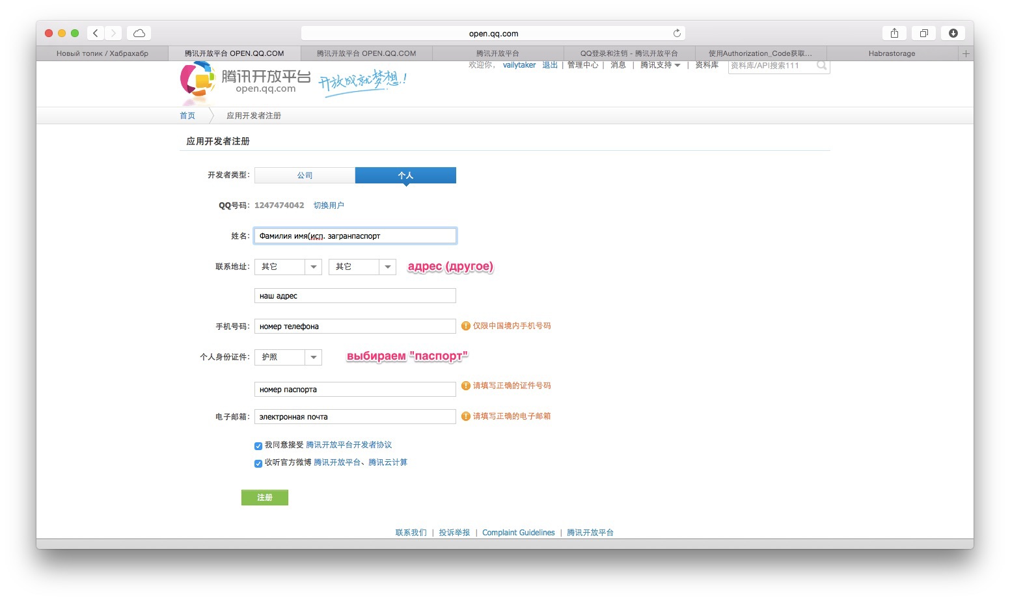Select the 公司 developer type
The image size is (1010, 601).
[305, 175]
